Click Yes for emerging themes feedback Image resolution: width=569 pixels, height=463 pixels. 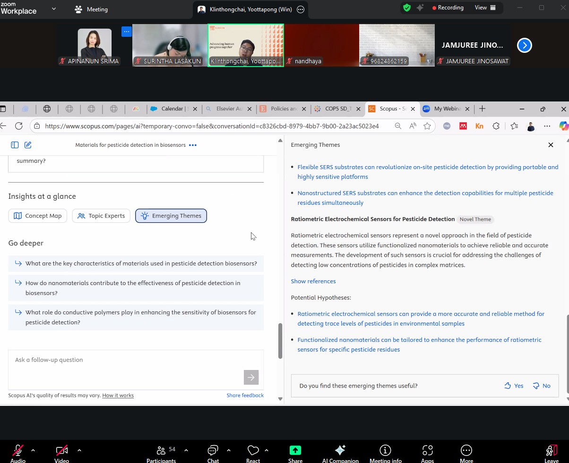click(x=514, y=386)
